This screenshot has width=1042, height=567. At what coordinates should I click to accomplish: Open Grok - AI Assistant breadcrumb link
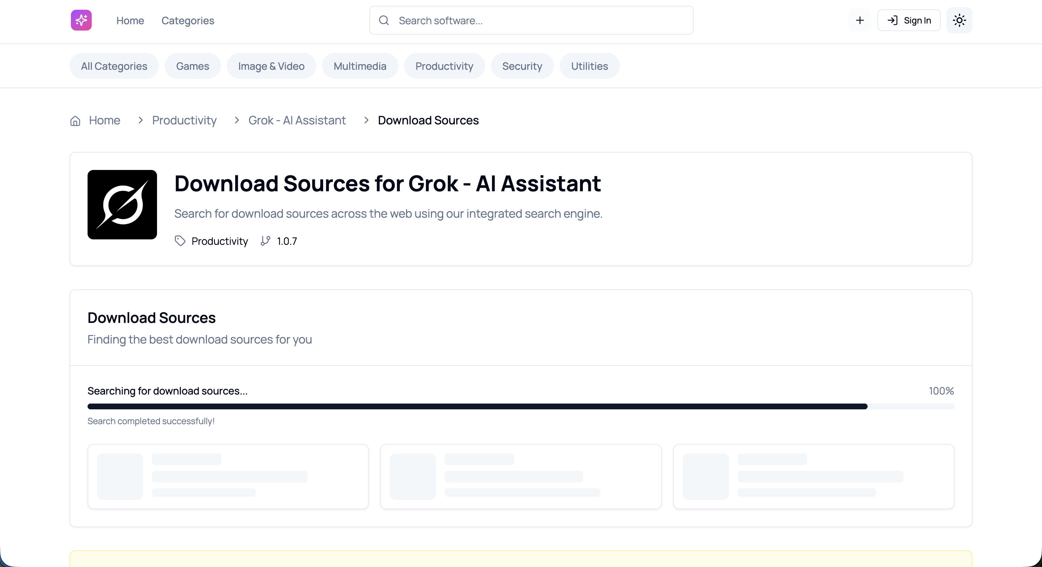tap(297, 120)
